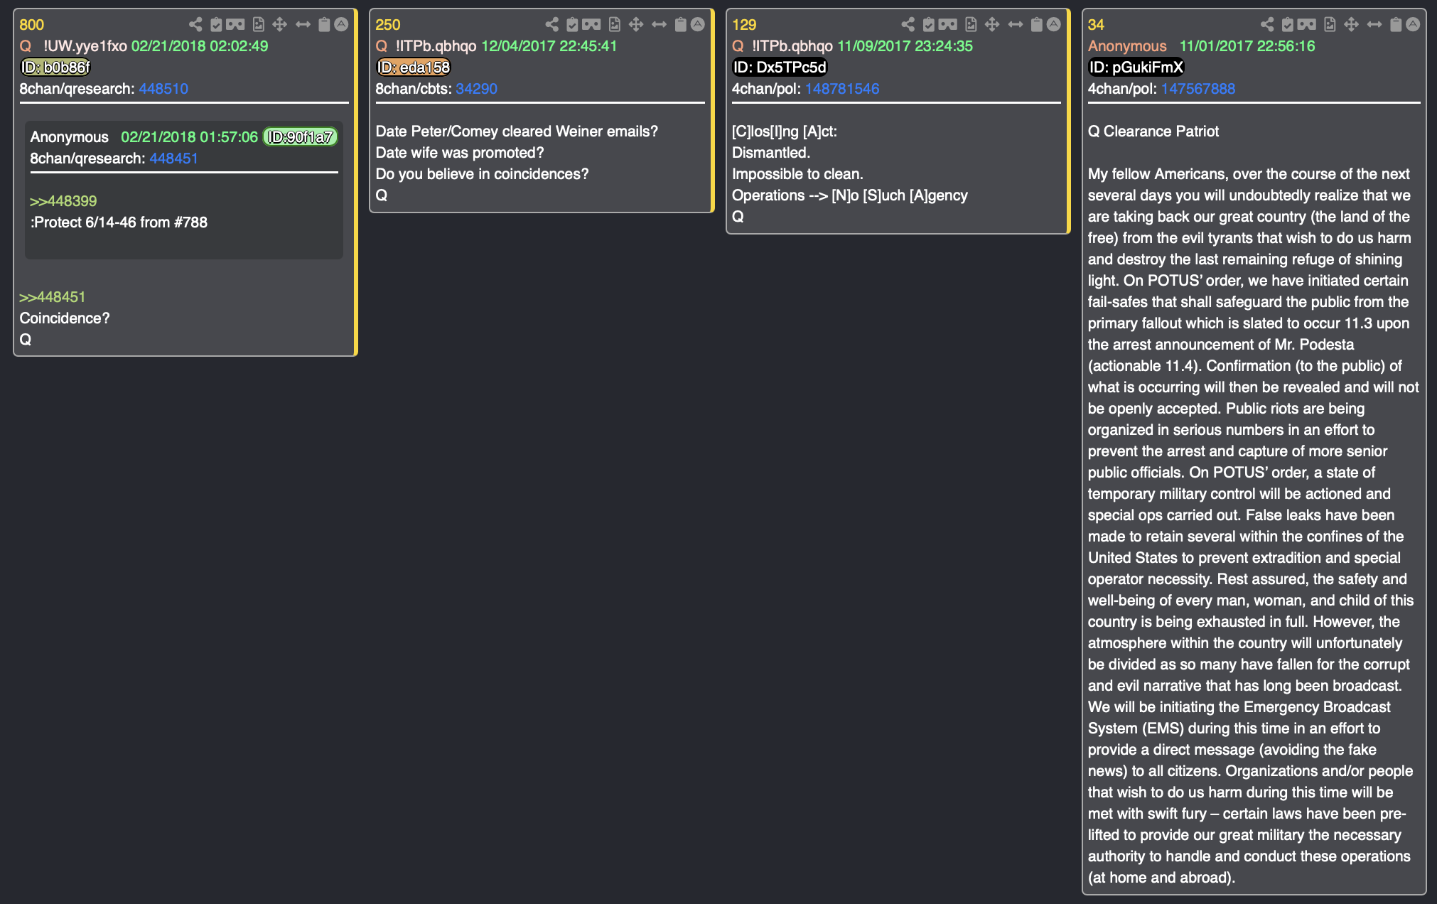Click the timestamp 02/21/2018 02:02:49

click(x=200, y=46)
